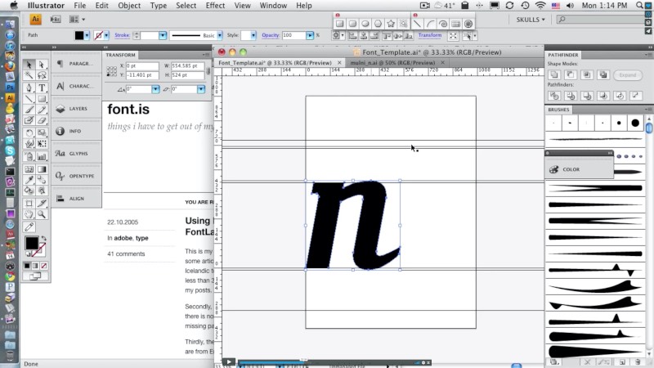This screenshot has width=654, height=368.
Task: Pick the Paintbrush tool
Action: tap(29, 110)
